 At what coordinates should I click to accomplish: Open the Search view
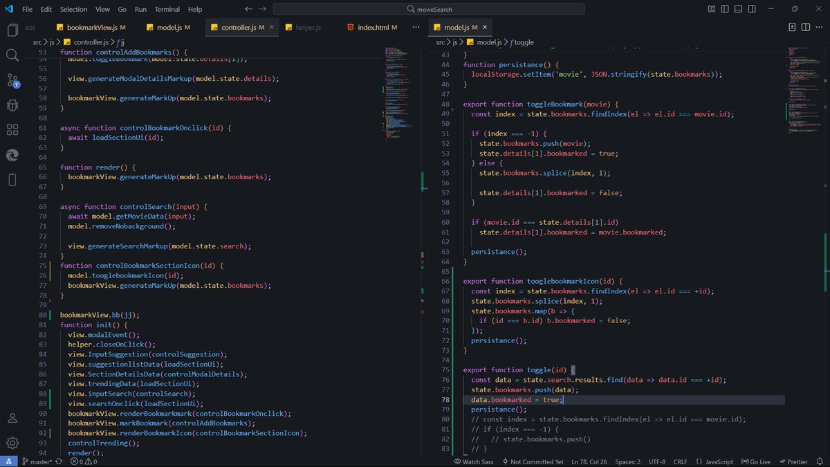[x=12, y=55]
